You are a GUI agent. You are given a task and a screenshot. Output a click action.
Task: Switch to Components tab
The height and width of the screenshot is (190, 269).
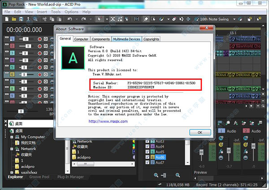tap(101, 39)
